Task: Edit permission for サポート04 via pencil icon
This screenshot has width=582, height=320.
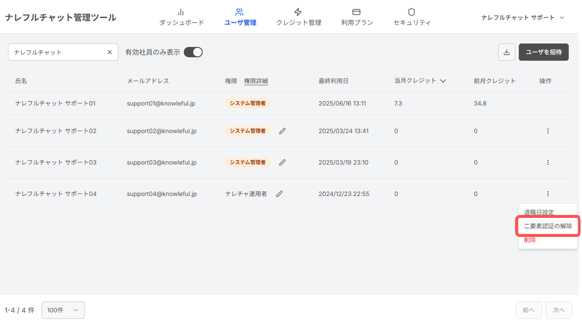Action: pos(279,193)
